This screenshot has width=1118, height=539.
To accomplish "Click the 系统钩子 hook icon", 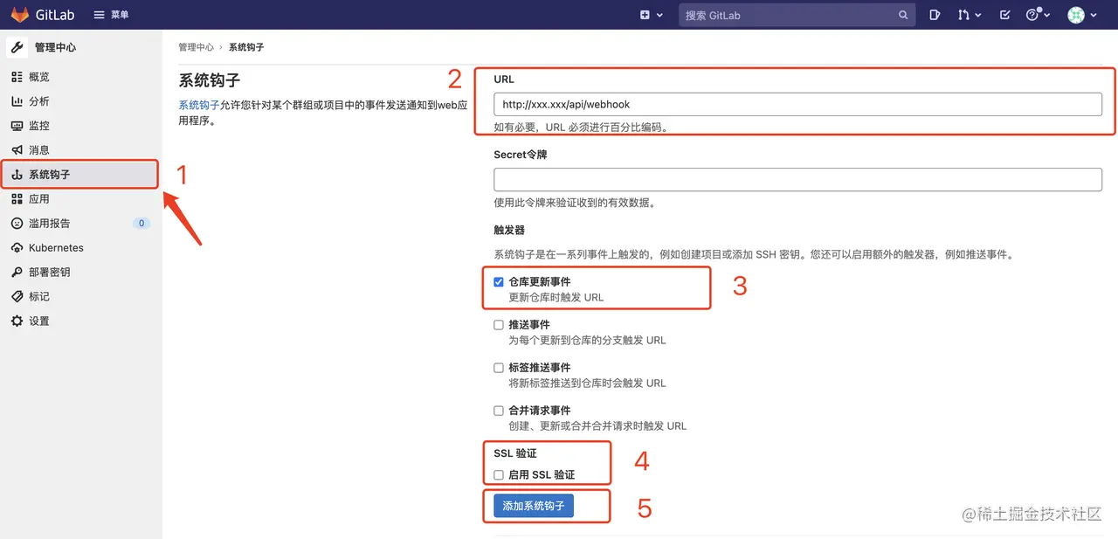I will click(x=17, y=175).
